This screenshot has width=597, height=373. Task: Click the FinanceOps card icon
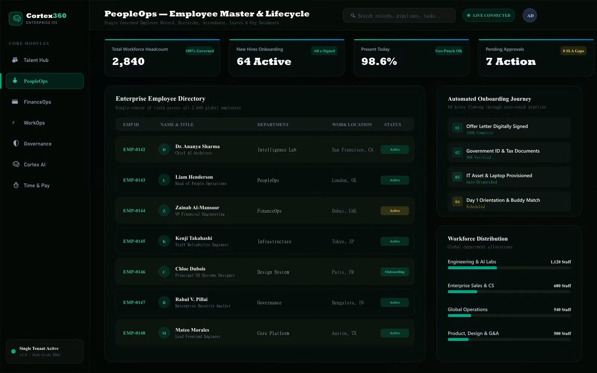(15, 101)
